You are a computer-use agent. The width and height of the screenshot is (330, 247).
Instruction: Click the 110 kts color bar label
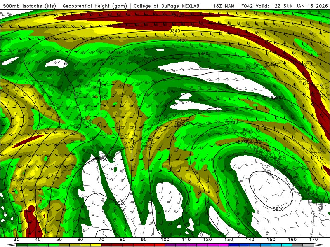(x=186, y=240)
